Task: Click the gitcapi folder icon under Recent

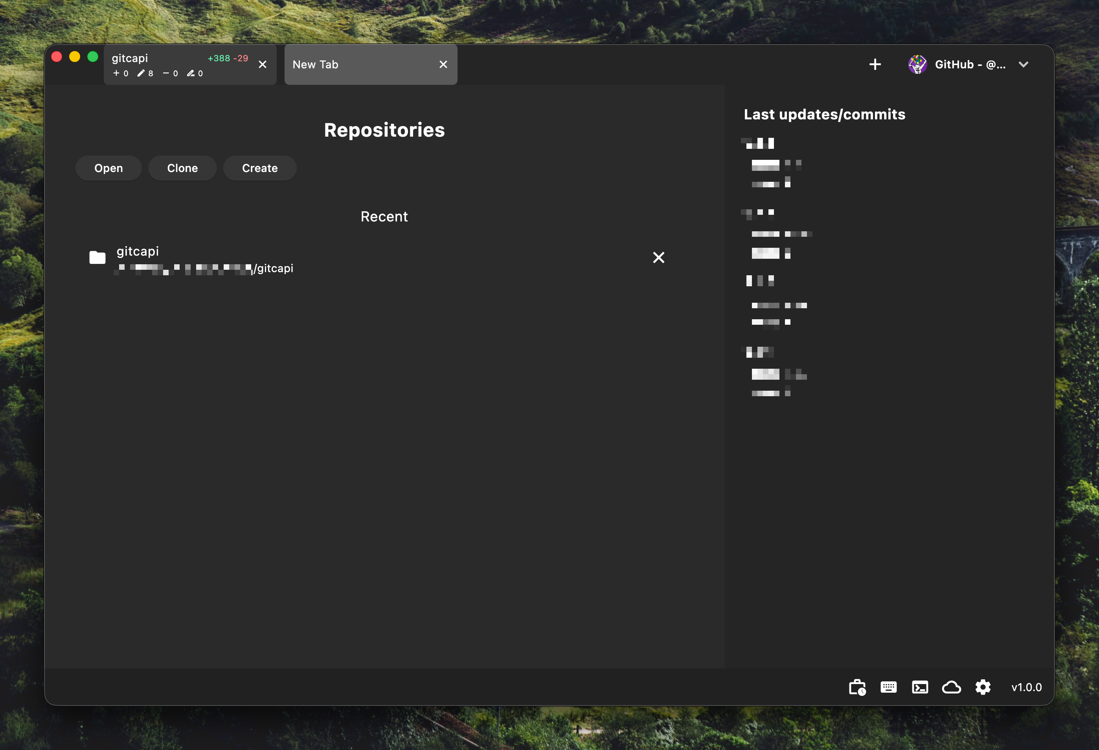Action: tap(97, 258)
